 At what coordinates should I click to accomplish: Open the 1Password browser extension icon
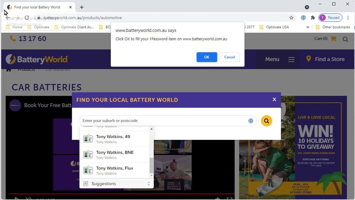coord(303,18)
